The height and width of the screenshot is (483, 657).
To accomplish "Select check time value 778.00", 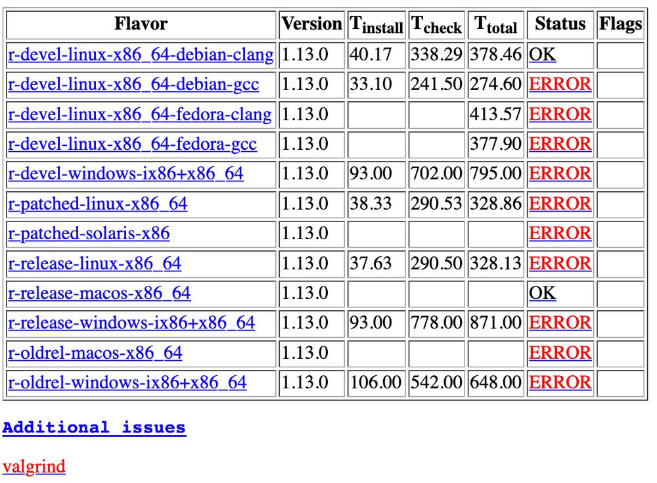I will [437, 323].
